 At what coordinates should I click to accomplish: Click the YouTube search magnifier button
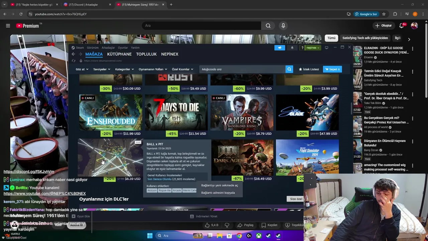click(x=268, y=25)
